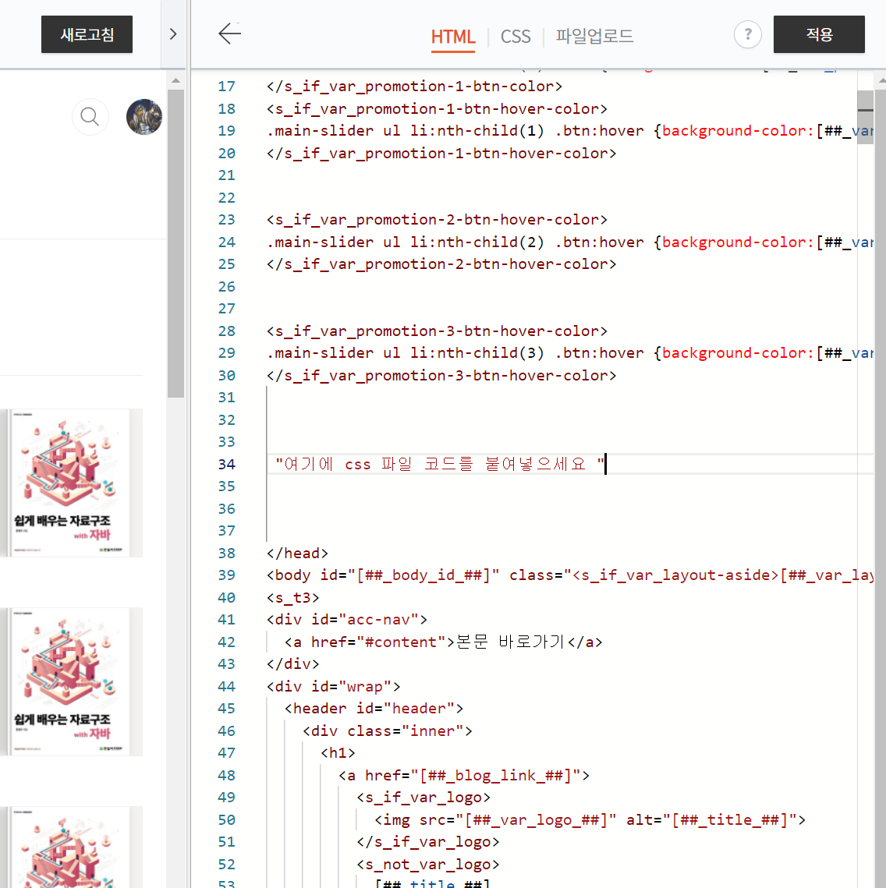Screen dimensions: 886x888
Task: Click the <h1> tag on line 47
Action: pyautogui.click(x=338, y=753)
